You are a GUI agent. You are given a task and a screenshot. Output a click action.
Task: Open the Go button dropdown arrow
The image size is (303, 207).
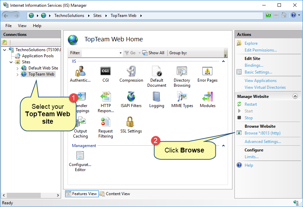[139, 53]
